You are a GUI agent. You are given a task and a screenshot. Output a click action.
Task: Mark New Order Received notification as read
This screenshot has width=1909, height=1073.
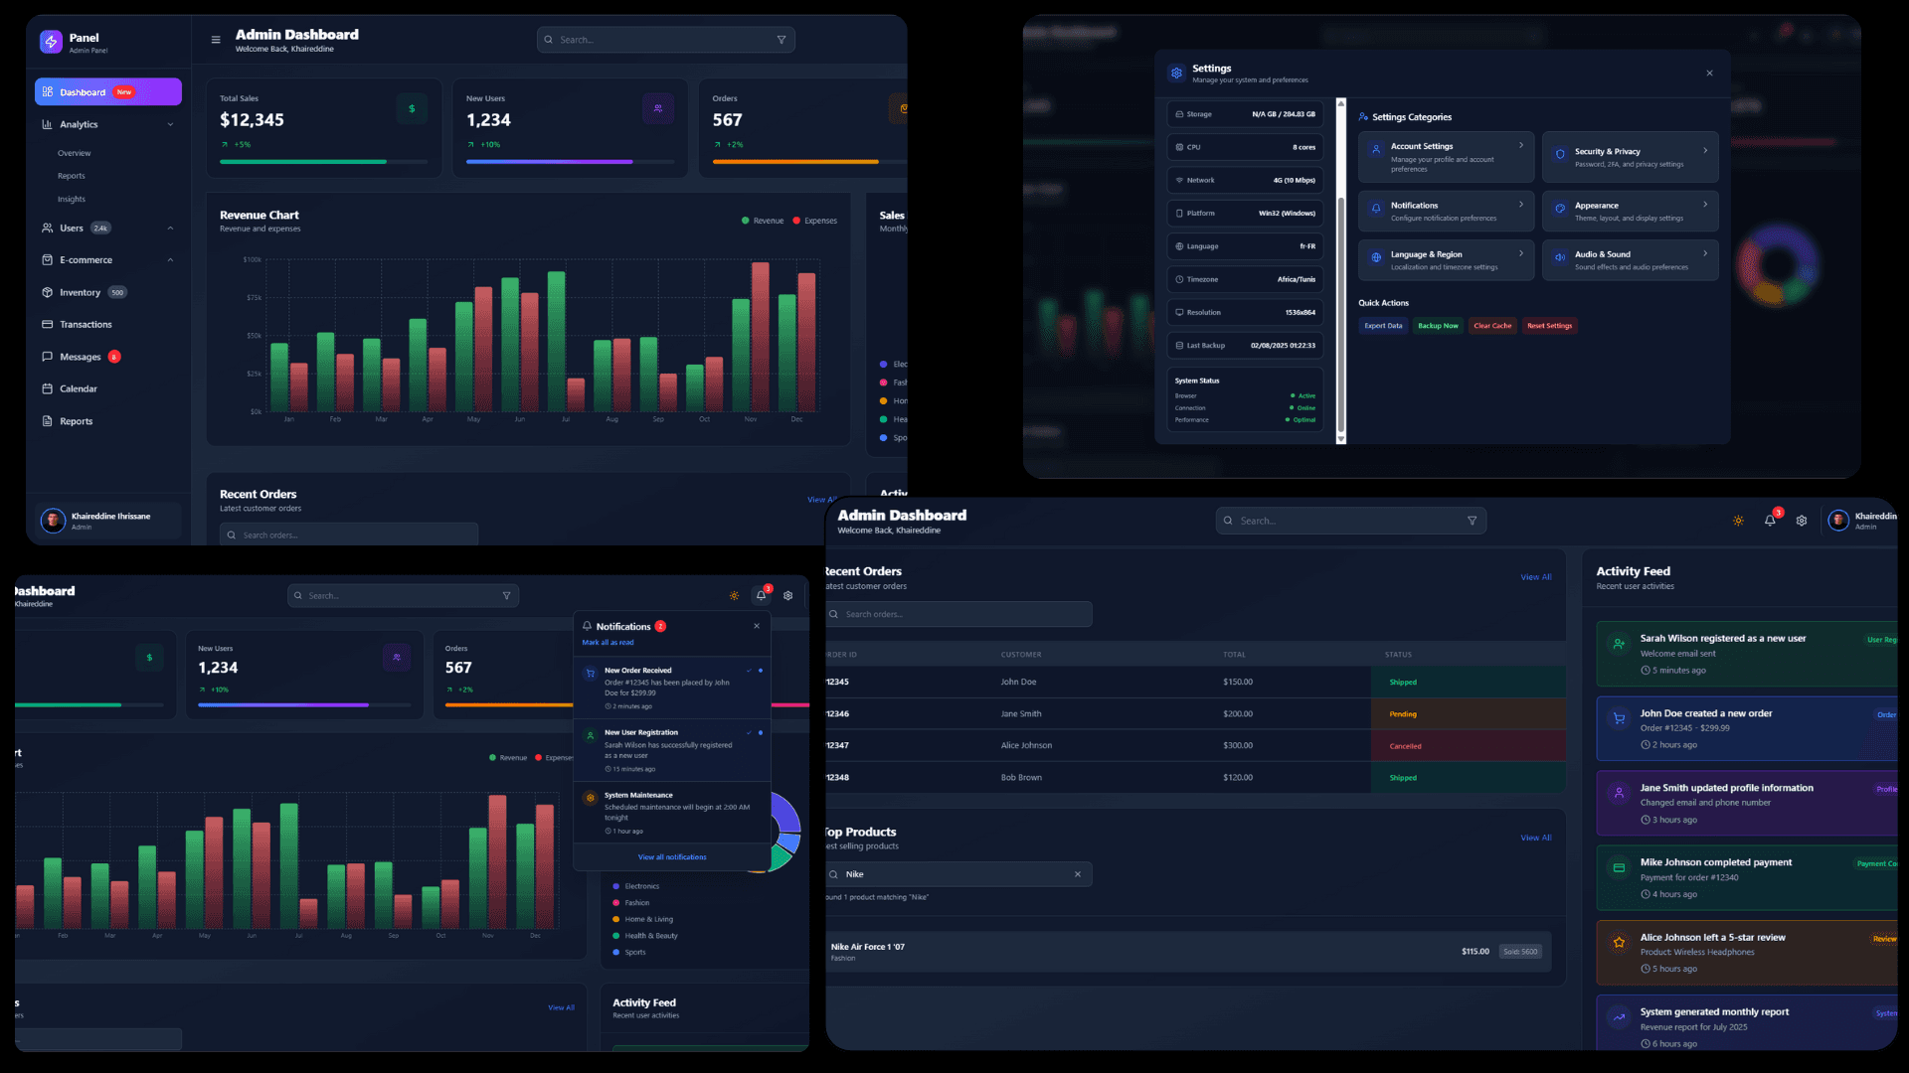[749, 671]
